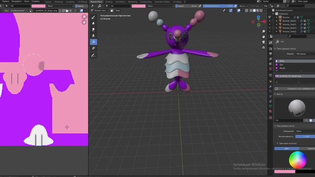Switch perspective/orthographic with the grid icon
The width and height of the screenshot is (315, 177).
click(x=263, y=47)
